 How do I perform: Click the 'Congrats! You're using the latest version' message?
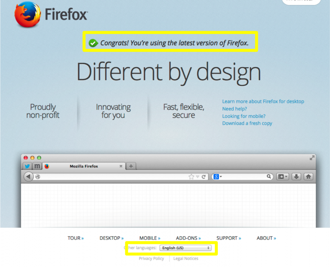point(174,43)
